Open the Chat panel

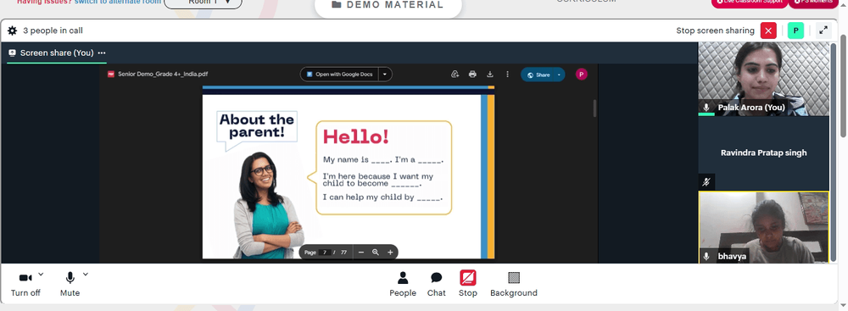tap(437, 285)
